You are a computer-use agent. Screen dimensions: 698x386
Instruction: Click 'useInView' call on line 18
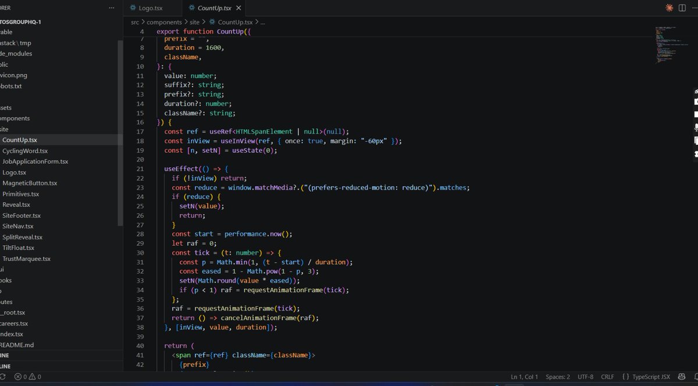pos(234,141)
